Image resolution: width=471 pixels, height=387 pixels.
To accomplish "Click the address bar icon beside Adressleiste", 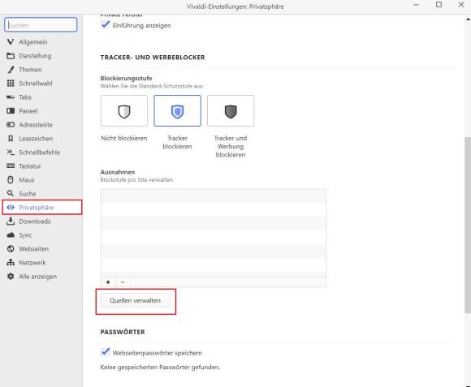I will point(11,124).
